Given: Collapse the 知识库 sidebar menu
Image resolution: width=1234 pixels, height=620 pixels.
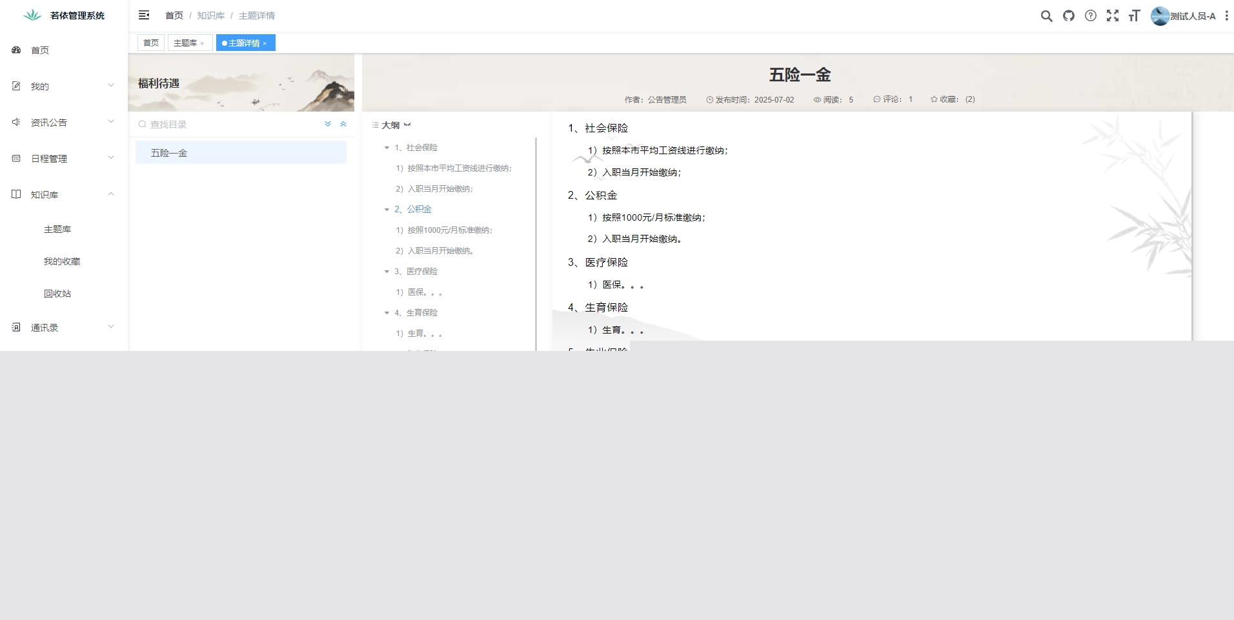Looking at the screenshot, I should [111, 194].
